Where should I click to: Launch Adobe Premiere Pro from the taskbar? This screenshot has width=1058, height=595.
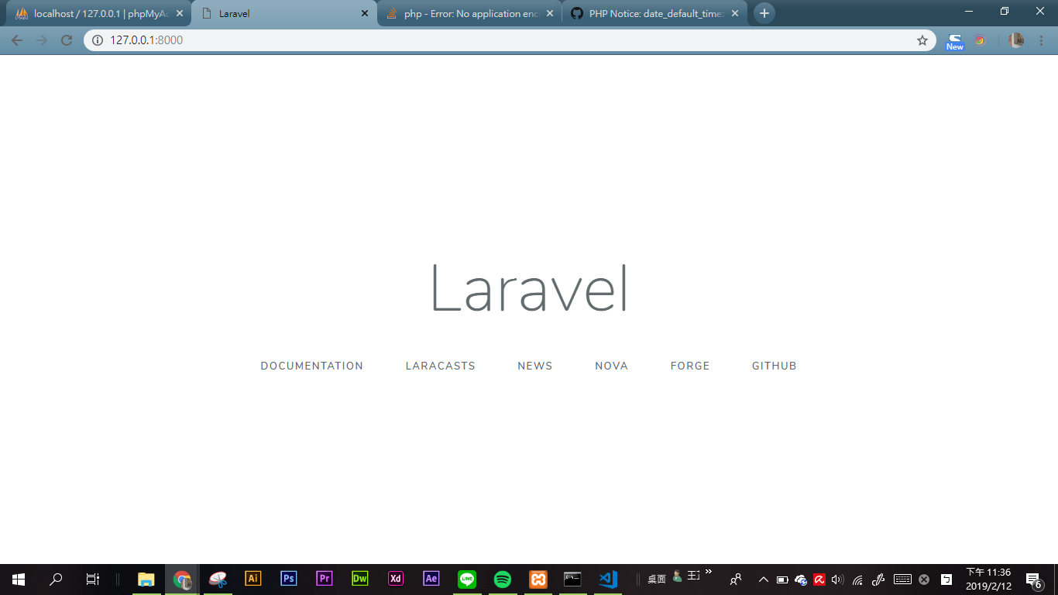(325, 579)
